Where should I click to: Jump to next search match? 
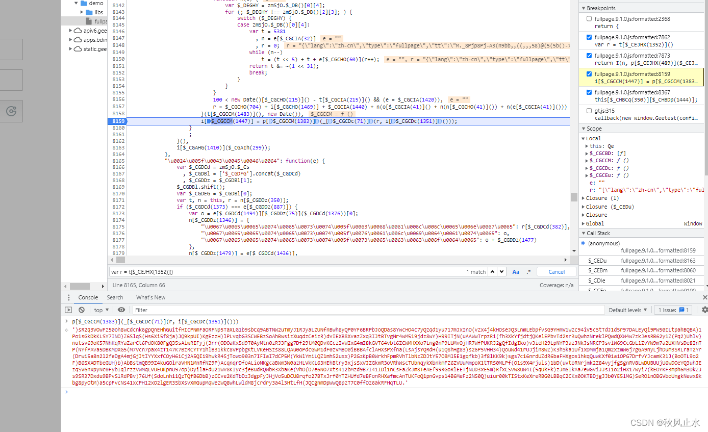pyautogui.click(x=501, y=272)
